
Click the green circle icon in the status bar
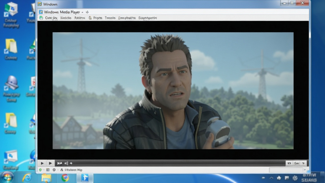pyautogui.click(x=40, y=170)
